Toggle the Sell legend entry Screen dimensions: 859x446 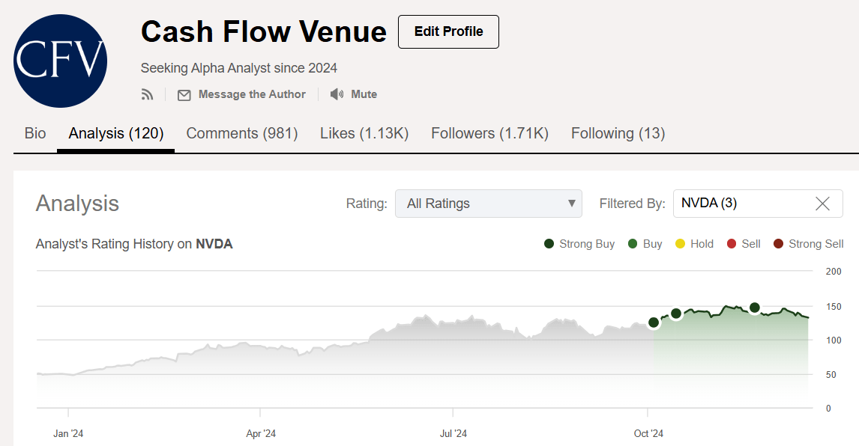point(744,244)
